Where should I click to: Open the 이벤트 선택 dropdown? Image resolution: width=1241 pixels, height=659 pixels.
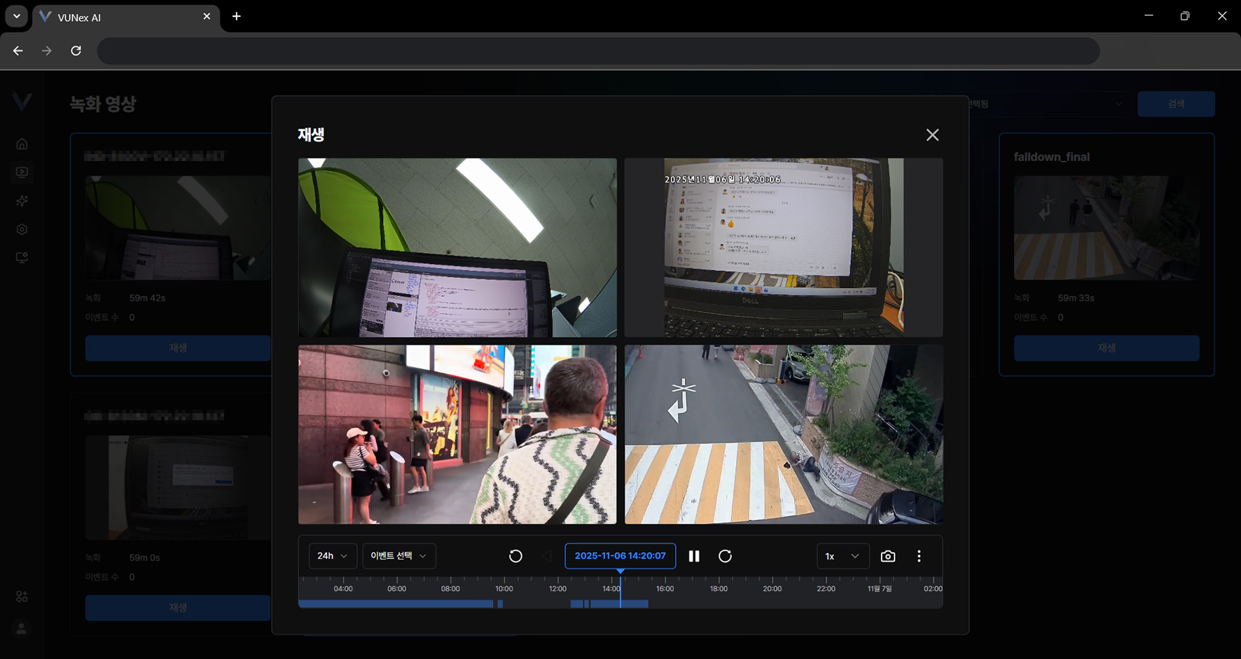(x=398, y=556)
